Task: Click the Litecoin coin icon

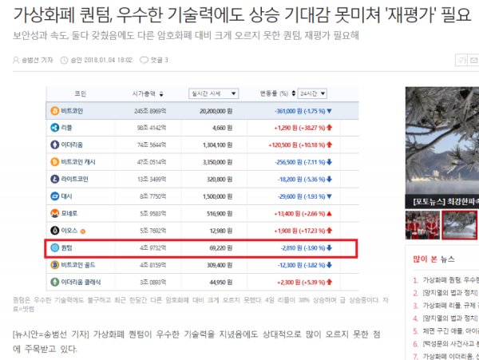Action: (54, 179)
